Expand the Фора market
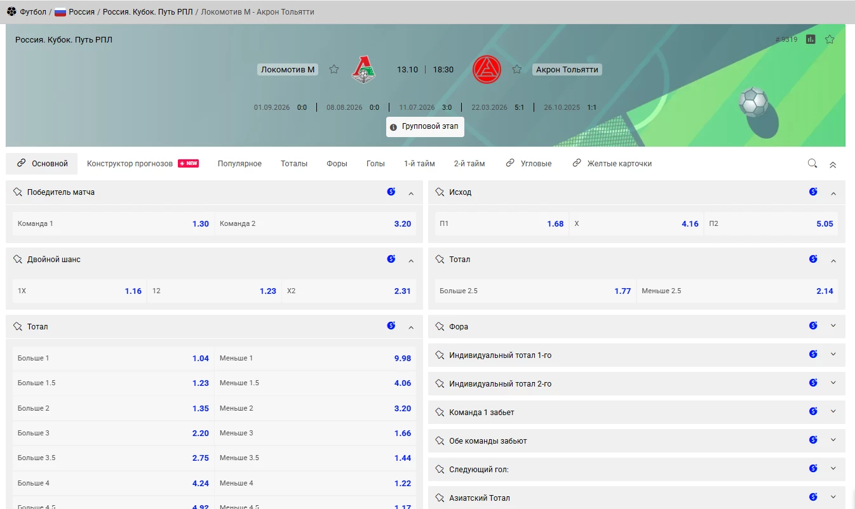The height and width of the screenshot is (509, 855). coord(833,326)
